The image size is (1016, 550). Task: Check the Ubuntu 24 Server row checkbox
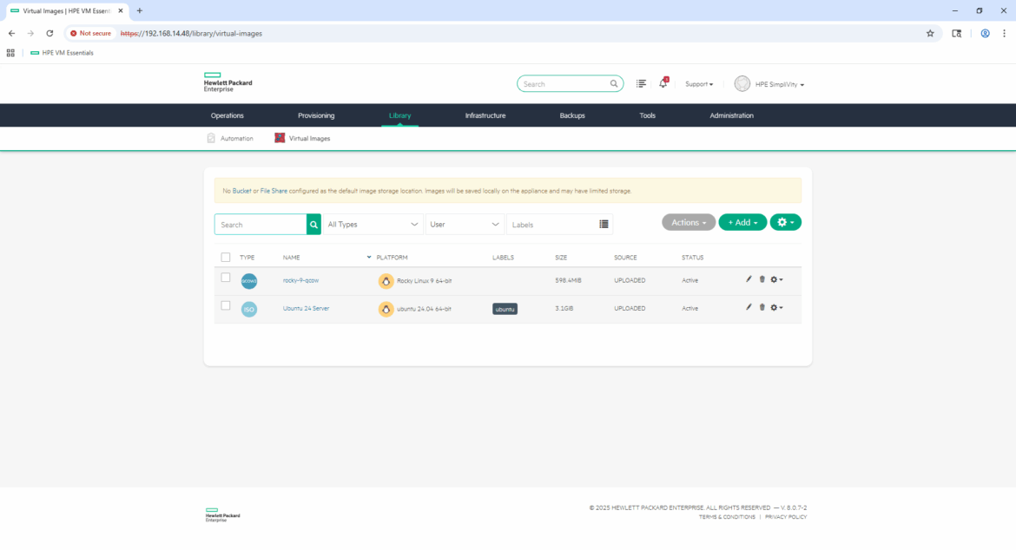click(x=226, y=305)
